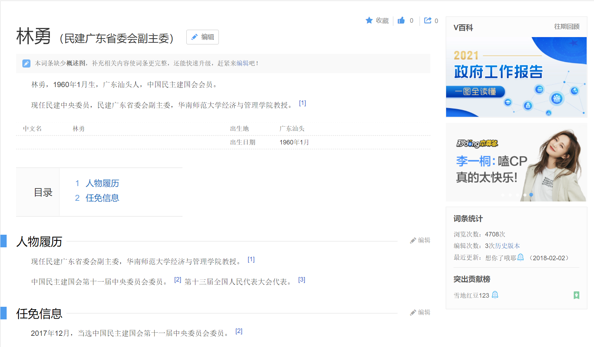The width and height of the screenshot is (594, 347).
Task: Open contributor 雪地红豆123 profile link
Action: 471,296
